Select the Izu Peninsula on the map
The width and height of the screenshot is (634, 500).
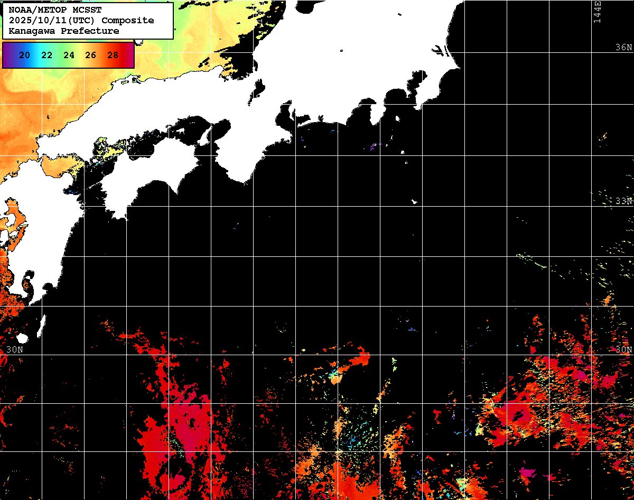pos(377,112)
